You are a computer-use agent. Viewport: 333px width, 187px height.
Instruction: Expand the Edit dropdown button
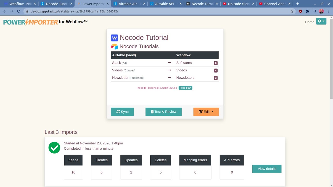pos(206,112)
